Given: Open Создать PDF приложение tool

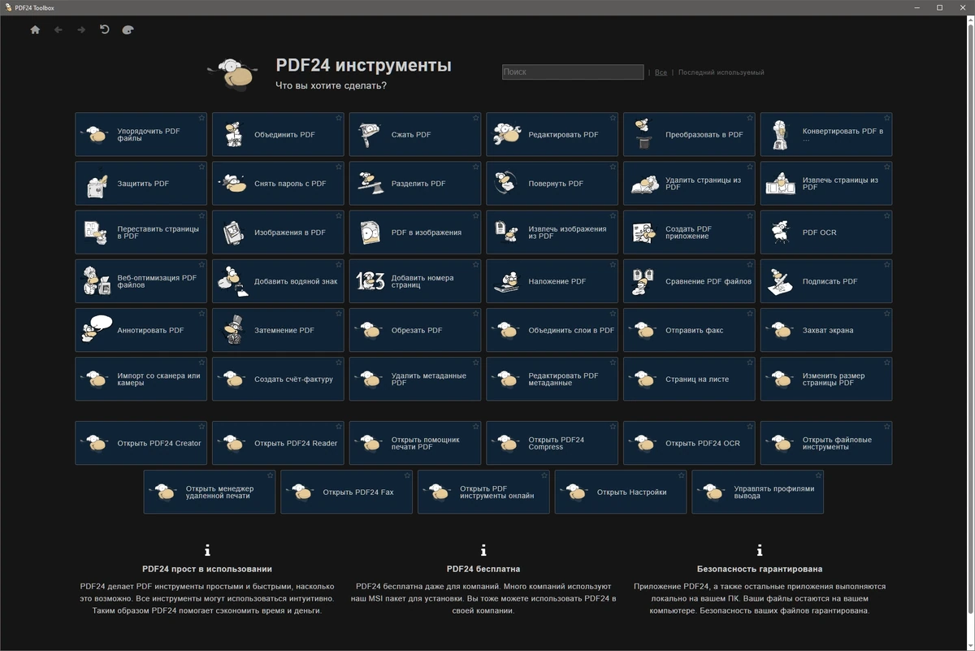Looking at the screenshot, I should [x=690, y=232].
